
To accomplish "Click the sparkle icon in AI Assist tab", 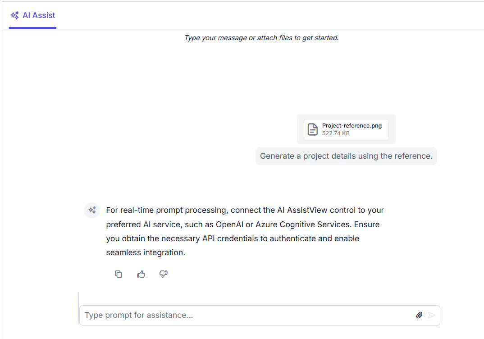I will click(x=15, y=15).
